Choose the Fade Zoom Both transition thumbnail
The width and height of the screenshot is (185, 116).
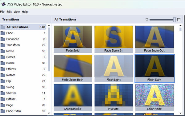pos(73,68)
